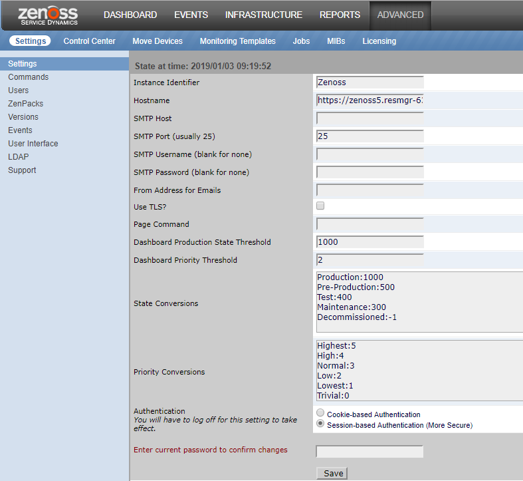Viewport: 523px width, 481px height.
Task: Switch to the Monitoring Templates tab
Action: pyautogui.click(x=237, y=41)
